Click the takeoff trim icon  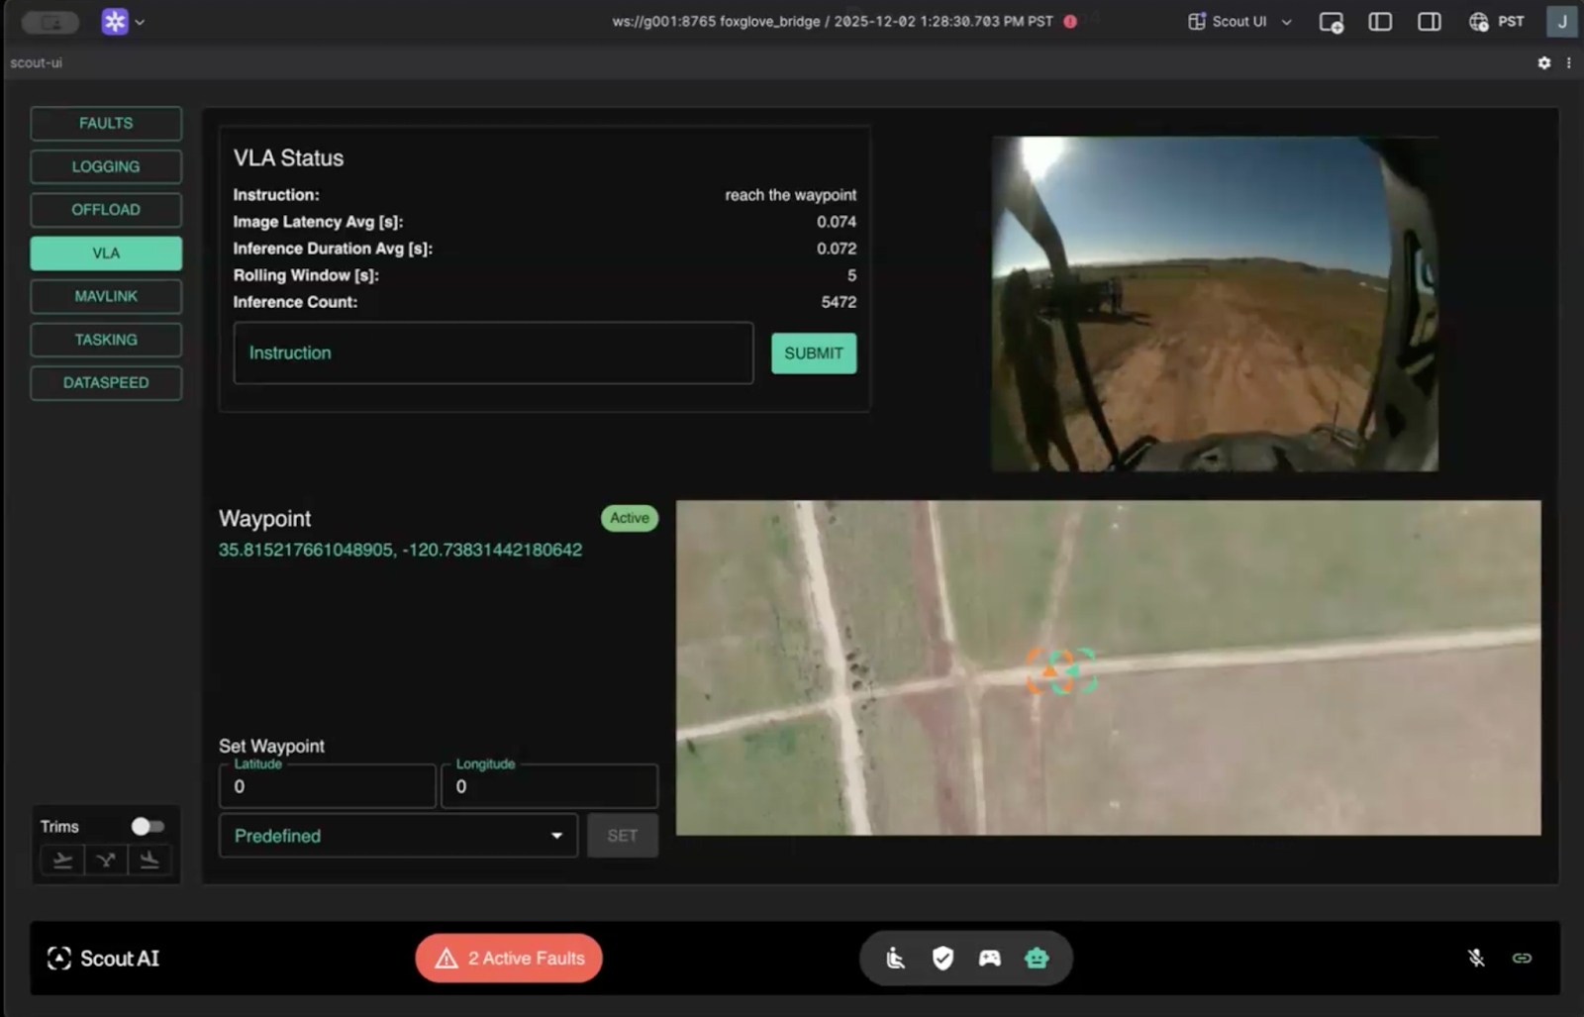pos(62,860)
